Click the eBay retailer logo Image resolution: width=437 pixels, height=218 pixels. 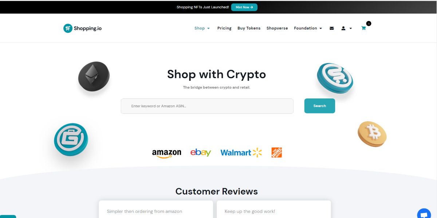pyautogui.click(x=201, y=152)
